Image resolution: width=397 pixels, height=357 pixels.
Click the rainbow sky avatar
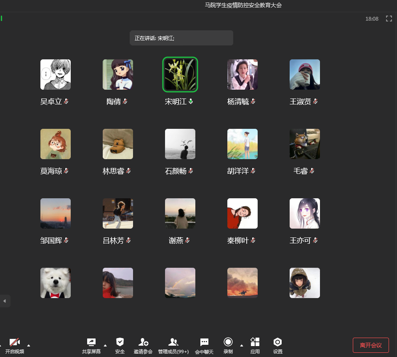pos(180,283)
